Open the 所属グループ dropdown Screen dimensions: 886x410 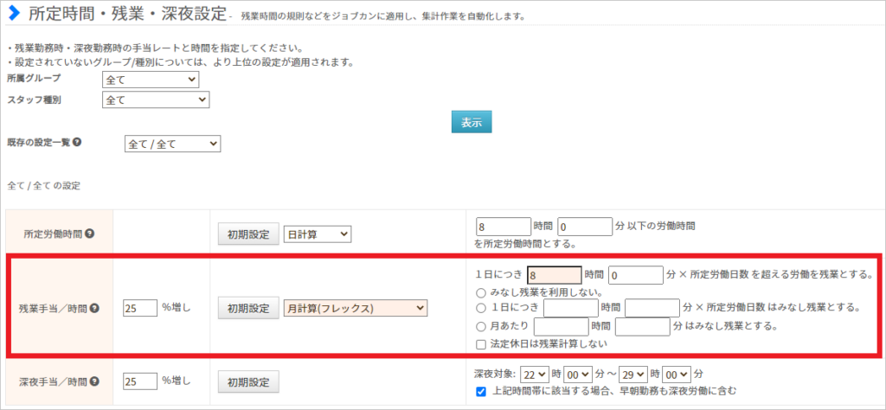(151, 80)
